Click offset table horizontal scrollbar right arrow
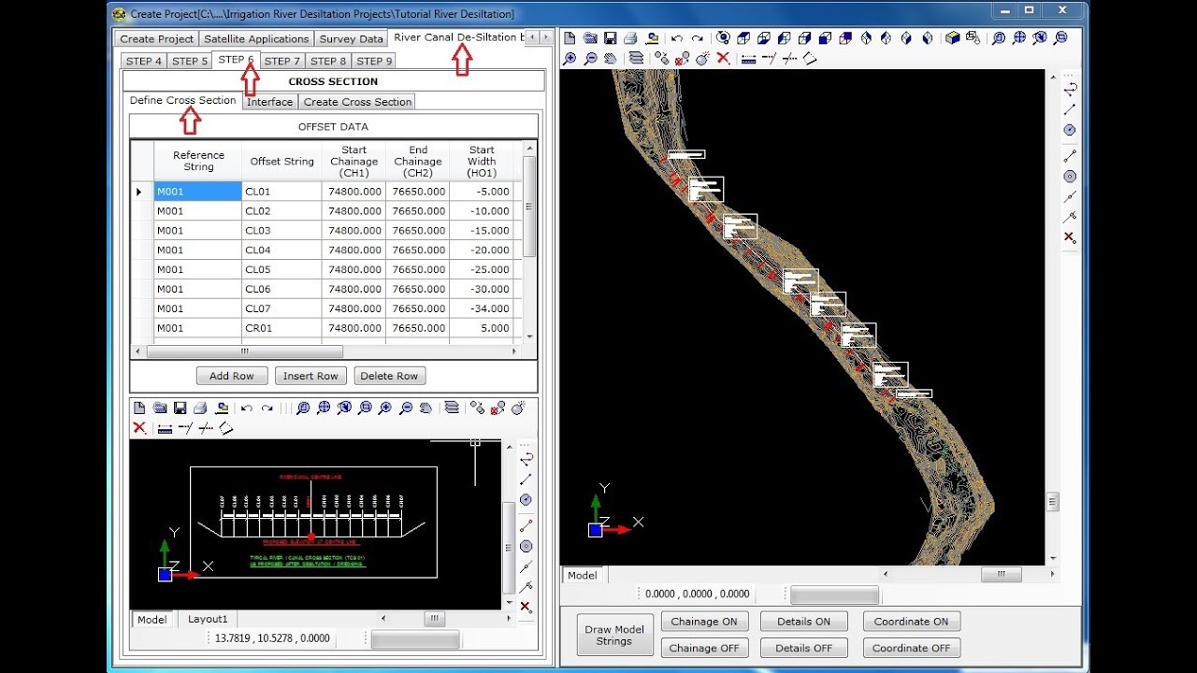The image size is (1197, 673). pos(514,352)
